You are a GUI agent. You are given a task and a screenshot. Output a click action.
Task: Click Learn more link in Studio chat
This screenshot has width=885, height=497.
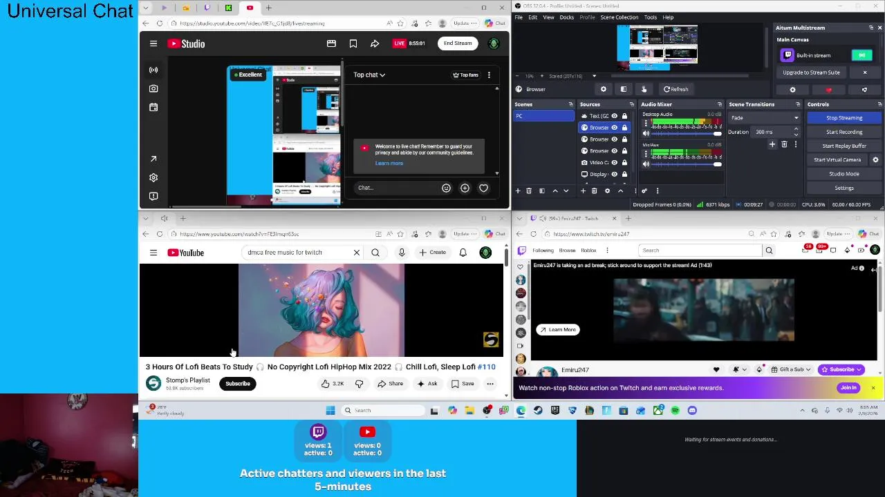click(x=389, y=164)
